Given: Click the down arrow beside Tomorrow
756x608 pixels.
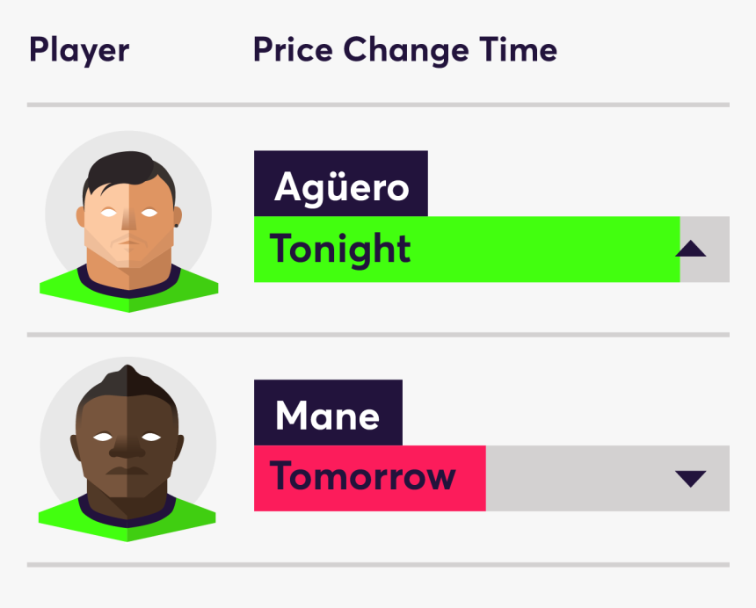Looking at the screenshot, I should [x=691, y=479].
